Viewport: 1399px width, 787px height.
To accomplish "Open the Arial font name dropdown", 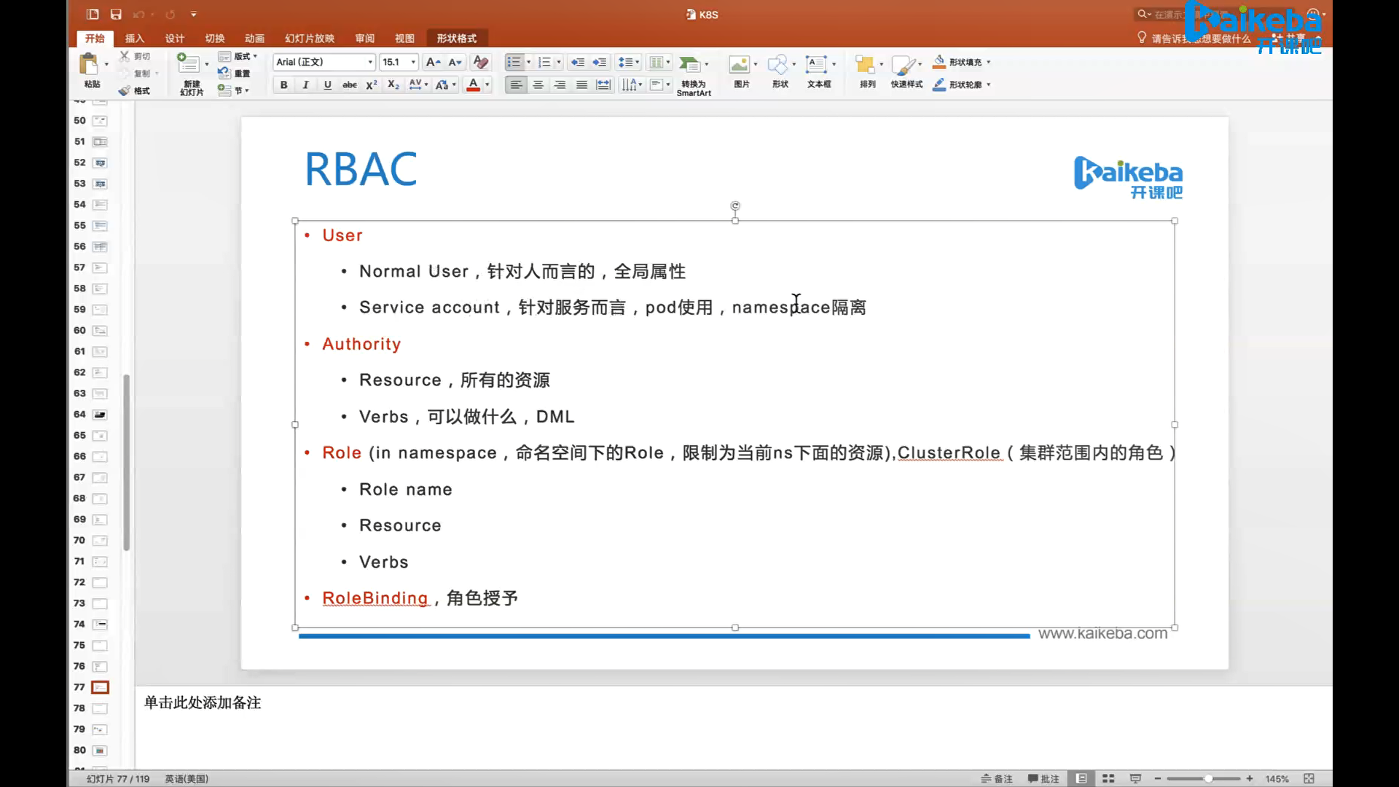I will [x=370, y=62].
